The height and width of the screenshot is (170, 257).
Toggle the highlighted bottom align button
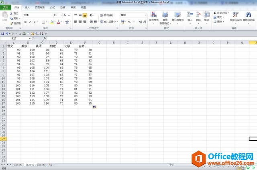(x=85, y=15)
